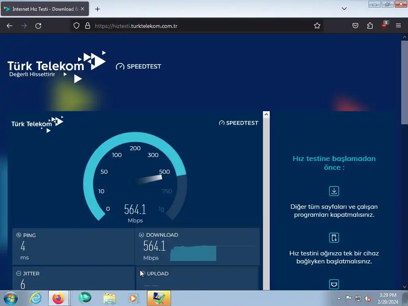
Task: Click the single device tip icon
Action: click(334, 237)
